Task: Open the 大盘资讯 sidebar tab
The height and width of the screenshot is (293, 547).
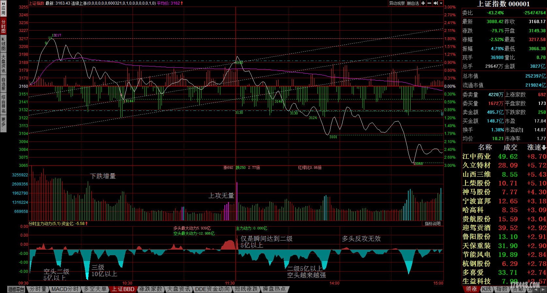Action: point(3,64)
